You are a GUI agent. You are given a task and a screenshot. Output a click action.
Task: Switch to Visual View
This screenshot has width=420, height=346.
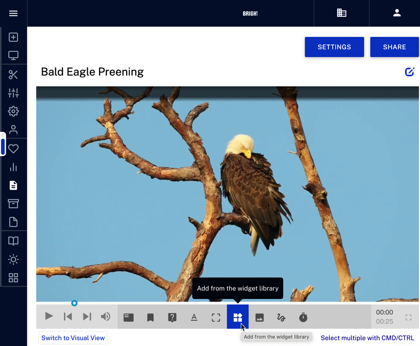point(73,338)
